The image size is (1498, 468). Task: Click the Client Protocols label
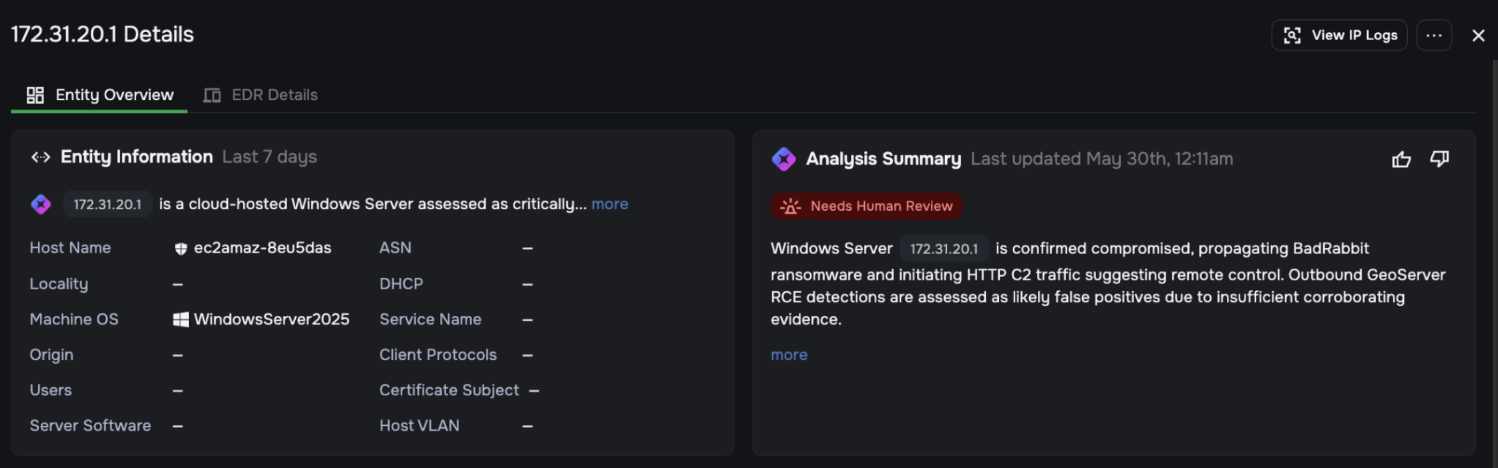pos(438,355)
